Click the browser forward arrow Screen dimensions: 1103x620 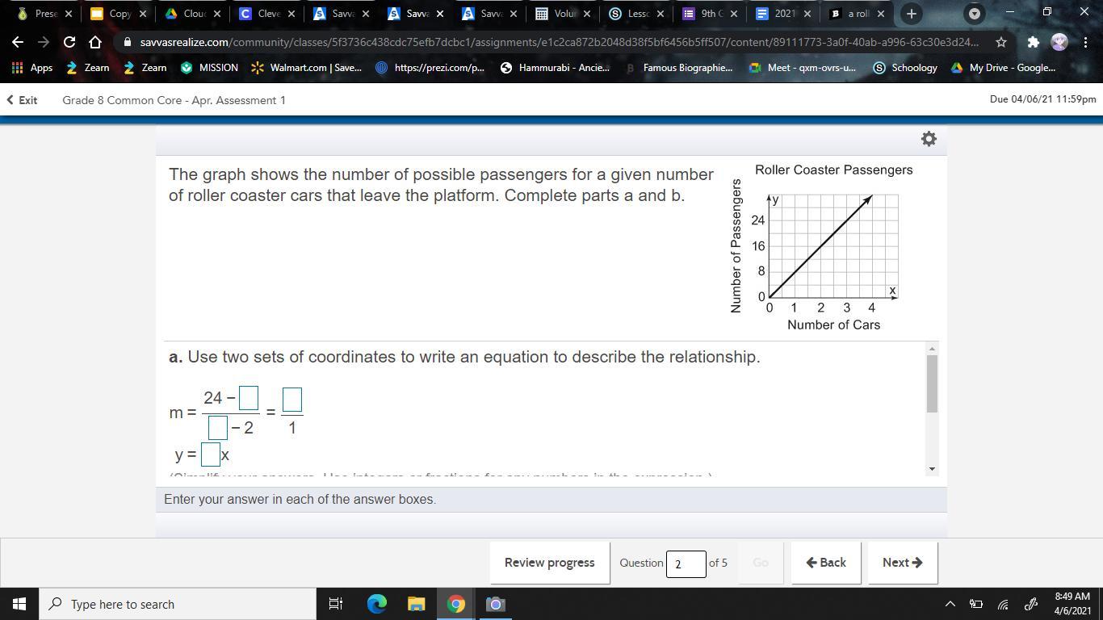pos(44,42)
